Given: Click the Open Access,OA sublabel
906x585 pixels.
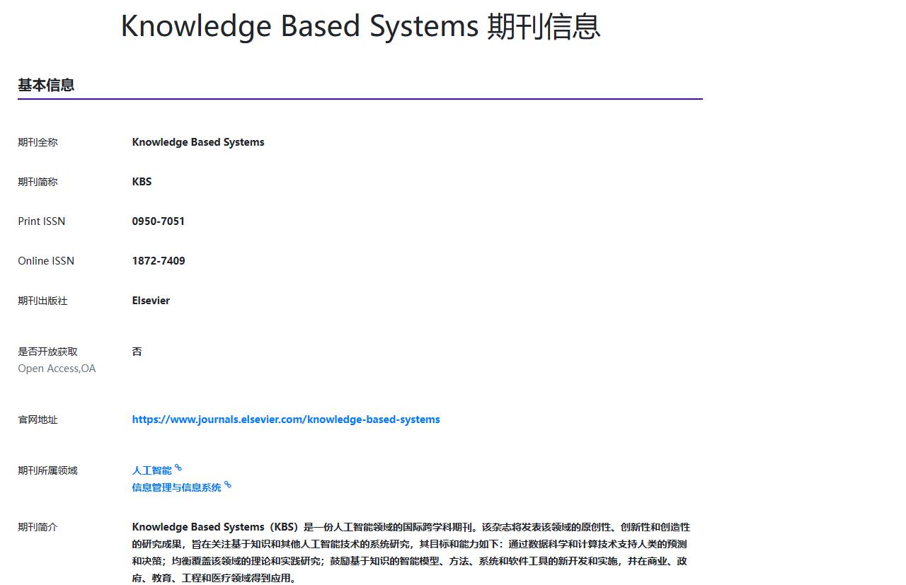Looking at the screenshot, I should 57,369.
